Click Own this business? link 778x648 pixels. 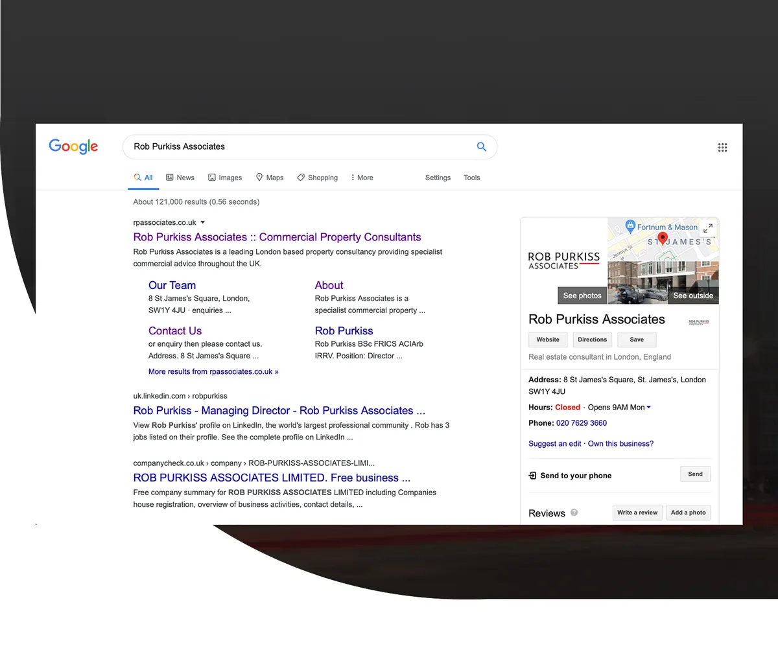pos(621,444)
